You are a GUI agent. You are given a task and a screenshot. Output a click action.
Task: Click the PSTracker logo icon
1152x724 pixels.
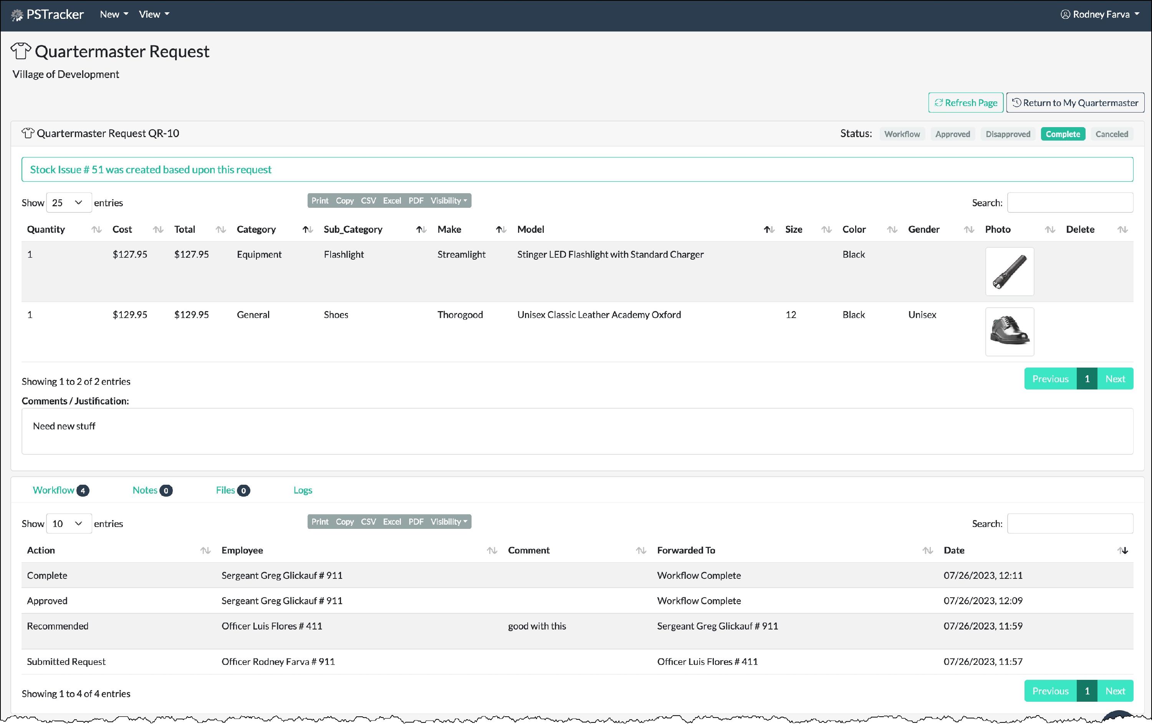17,15
